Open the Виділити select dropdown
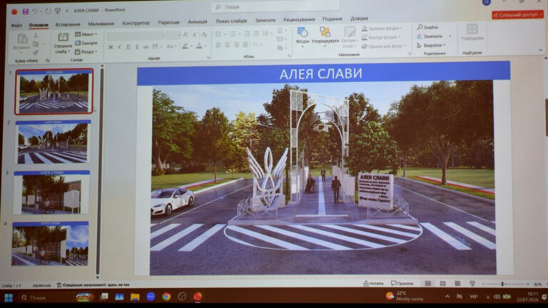548x308 pixels. [x=431, y=46]
